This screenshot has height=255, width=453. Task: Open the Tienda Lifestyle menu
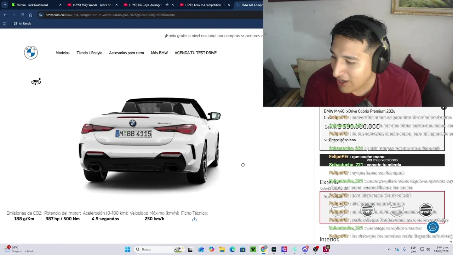tap(90, 53)
